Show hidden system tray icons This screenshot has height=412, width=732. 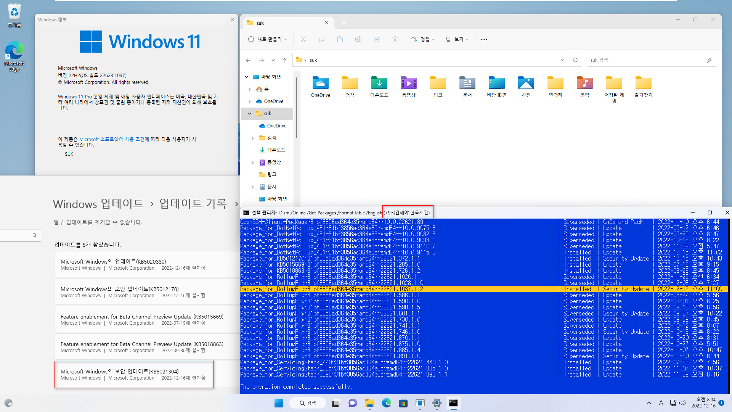click(x=649, y=403)
